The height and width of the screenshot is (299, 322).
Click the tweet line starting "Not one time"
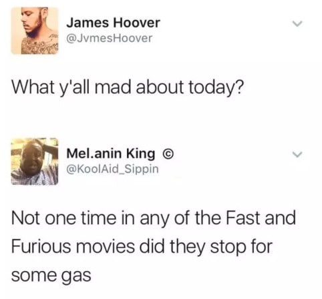tap(154, 218)
